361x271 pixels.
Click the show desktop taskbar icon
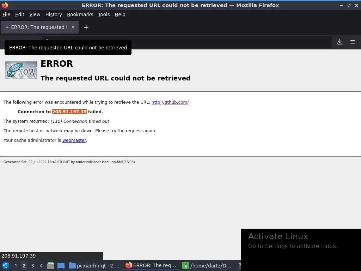coord(61,266)
